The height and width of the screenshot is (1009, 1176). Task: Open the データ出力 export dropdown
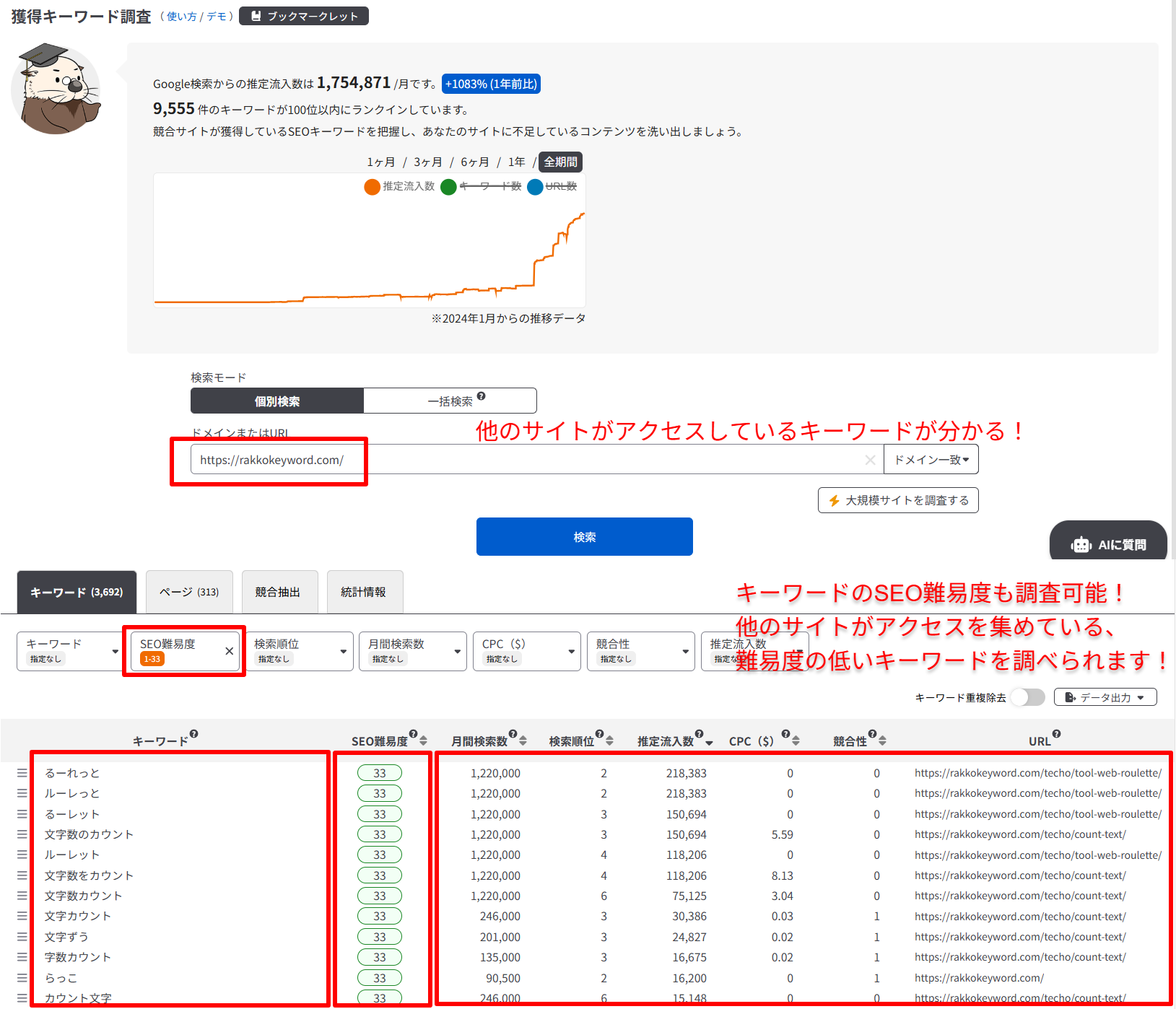pyautogui.click(x=1105, y=697)
